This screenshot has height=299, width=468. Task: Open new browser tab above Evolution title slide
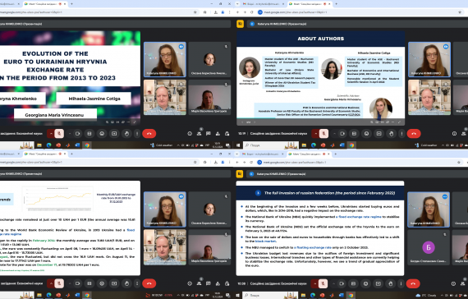(x=71, y=4)
